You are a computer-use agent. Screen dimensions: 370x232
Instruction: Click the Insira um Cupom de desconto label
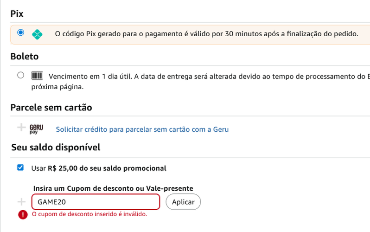pyautogui.click(x=113, y=188)
